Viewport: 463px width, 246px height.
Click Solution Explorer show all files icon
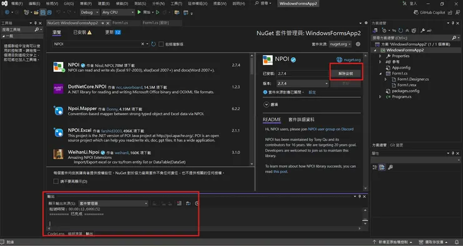click(414, 31)
